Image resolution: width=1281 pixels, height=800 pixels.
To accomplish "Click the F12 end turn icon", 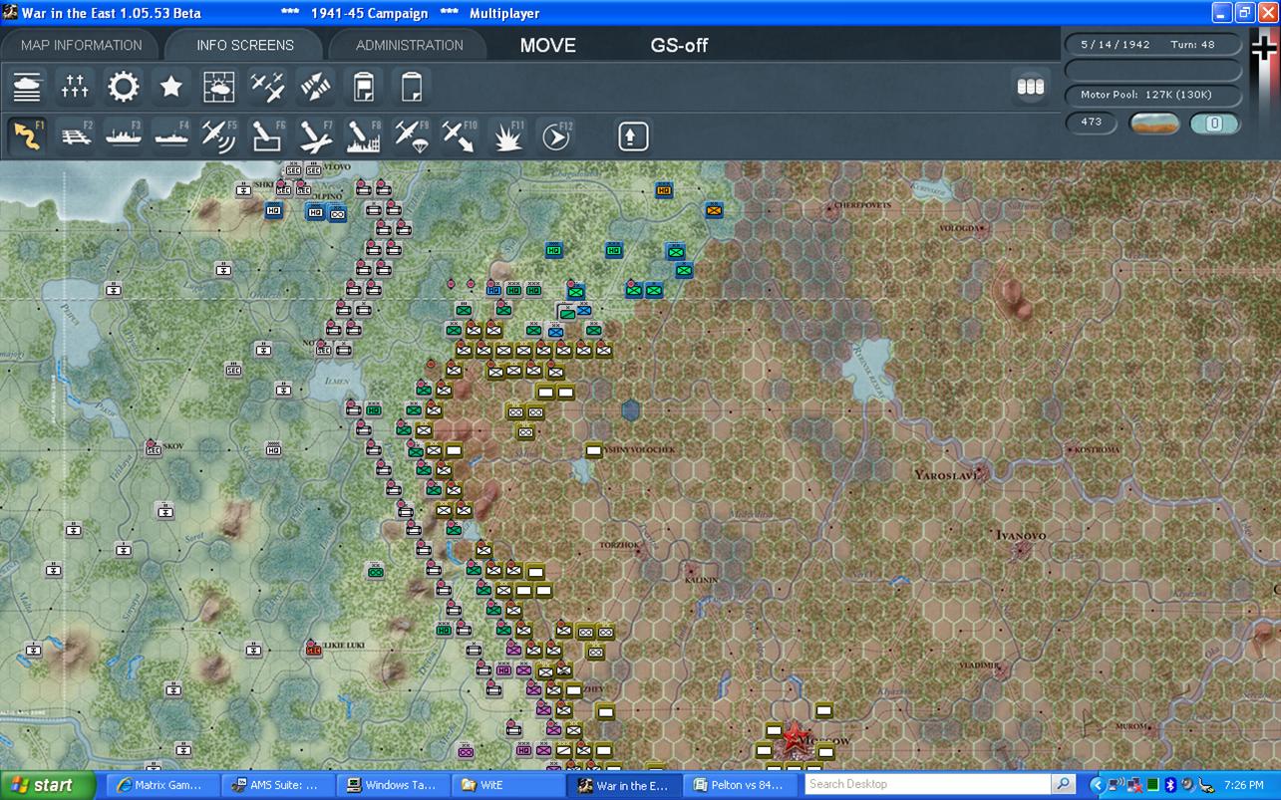I will pos(556,135).
